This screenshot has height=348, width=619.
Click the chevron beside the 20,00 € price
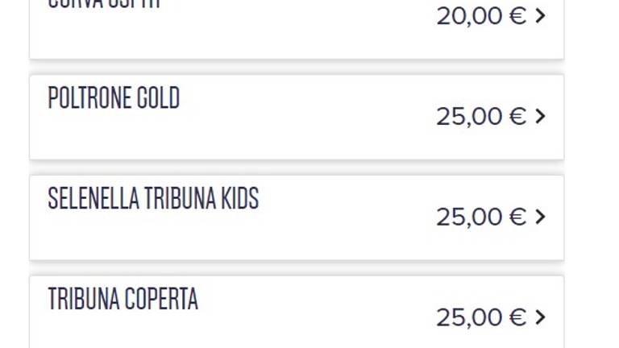point(541,16)
